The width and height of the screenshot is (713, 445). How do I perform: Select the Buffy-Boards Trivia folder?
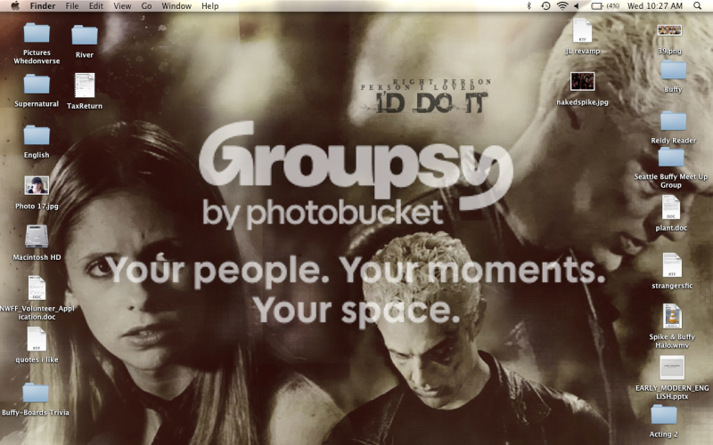[x=36, y=392]
